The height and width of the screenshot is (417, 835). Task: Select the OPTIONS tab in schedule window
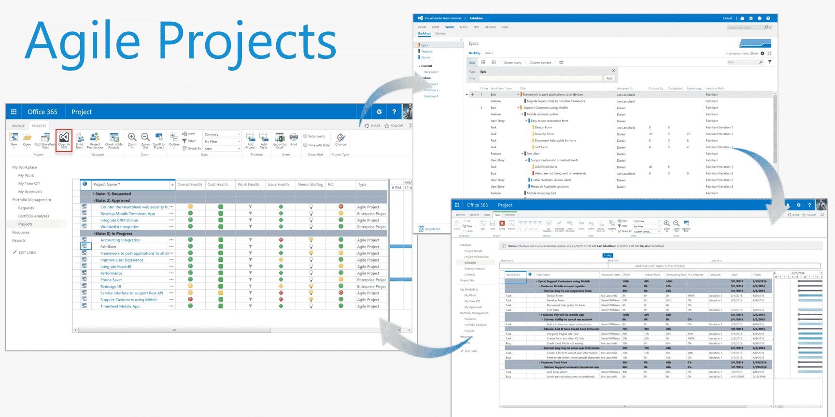click(x=510, y=215)
